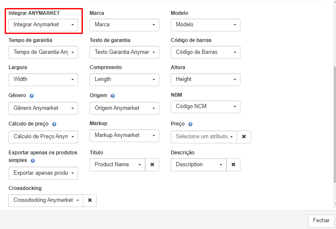336x229 pixels.
Task: Open the Exportar apenas produtos simples dropdown
Action: (43, 173)
